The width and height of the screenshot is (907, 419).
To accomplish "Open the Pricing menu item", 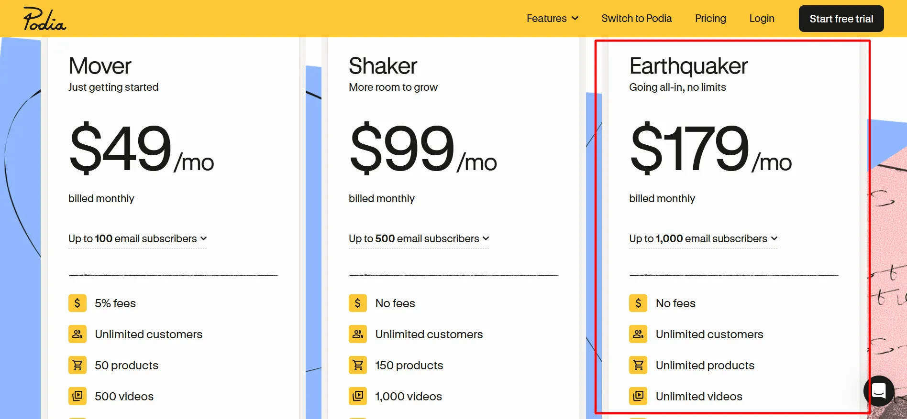I will (x=710, y=19).
